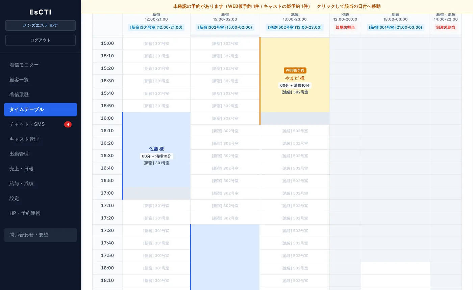Image resolution: width=473 pixels, height=290 pixels.
Task: Select the 16:10 slot in 池袋 502号室
Action: point(295,131)
